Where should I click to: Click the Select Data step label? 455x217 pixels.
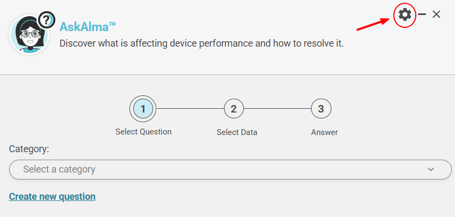point(237,132)
